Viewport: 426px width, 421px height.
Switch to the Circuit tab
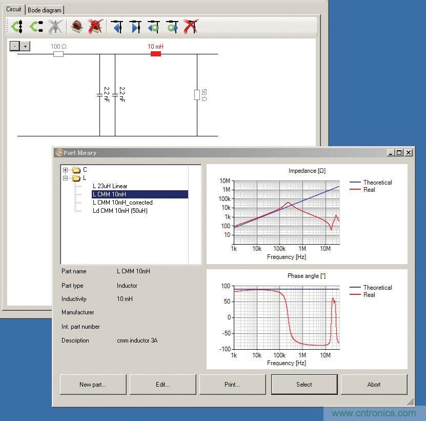tap(14, 9)
